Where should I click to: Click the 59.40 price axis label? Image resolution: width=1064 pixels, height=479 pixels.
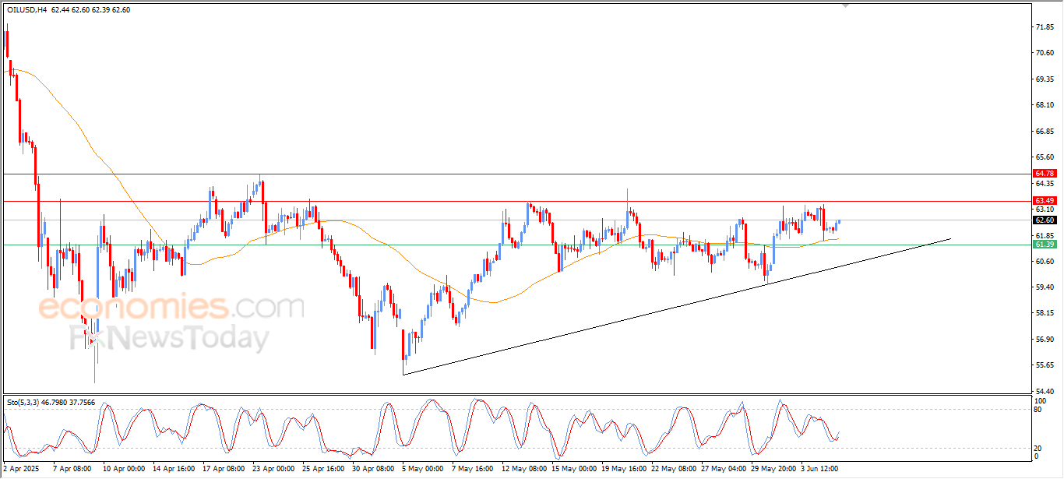point(1045,287)
